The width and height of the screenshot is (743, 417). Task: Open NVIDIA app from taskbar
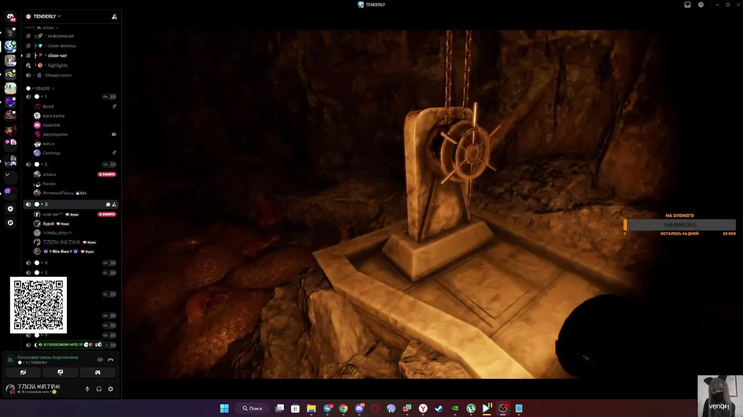pos(455,408)
